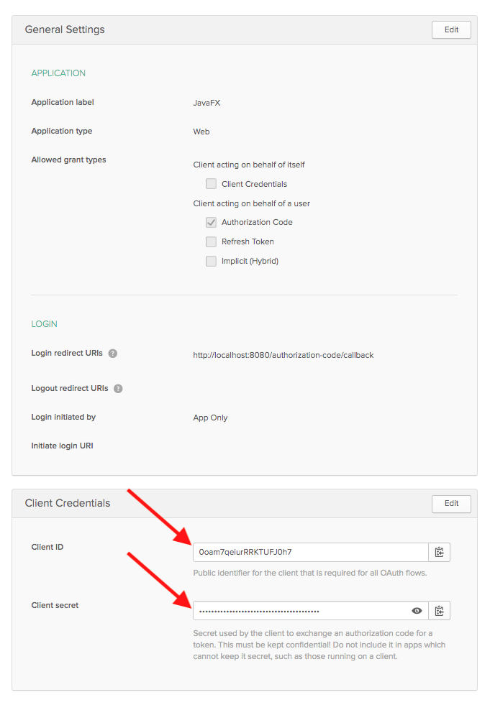Open help tooltip for Login redirect URIs
Image resolution: width=490 pixels, height=705 pixels.
pos(113,354)
